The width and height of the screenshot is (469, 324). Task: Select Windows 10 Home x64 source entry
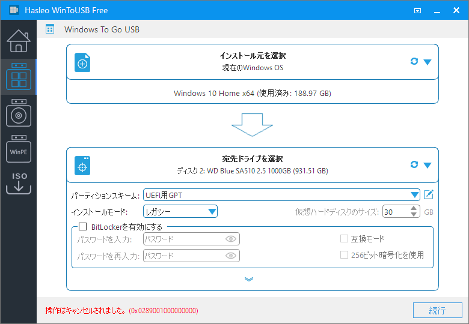(x=253, y=94)
